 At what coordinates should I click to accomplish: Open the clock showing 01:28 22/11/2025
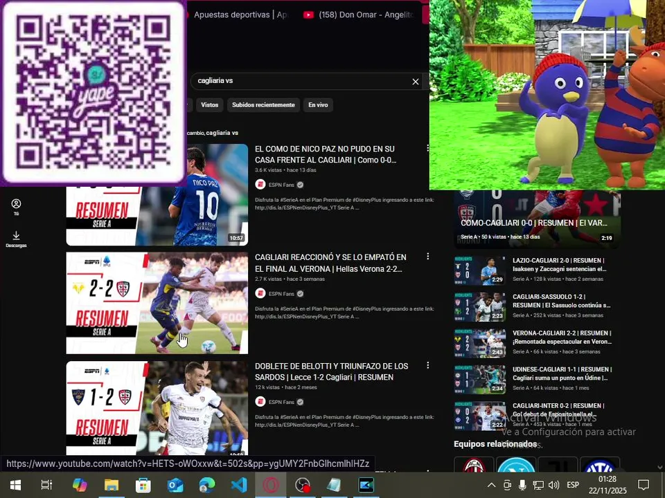click(608, 485)
